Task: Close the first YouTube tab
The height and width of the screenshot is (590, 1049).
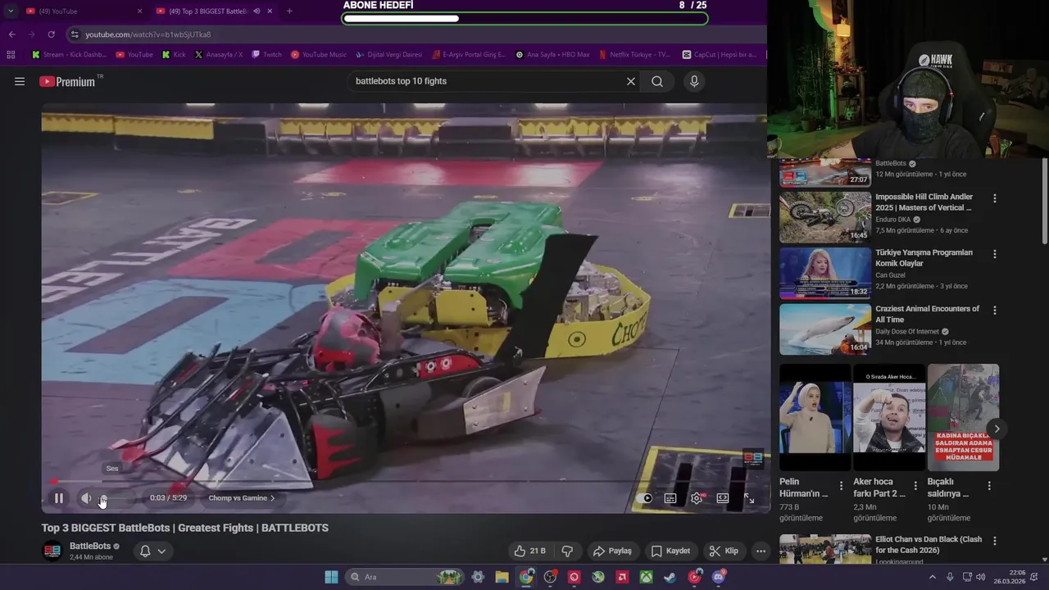Action: [x=139, y=11]
